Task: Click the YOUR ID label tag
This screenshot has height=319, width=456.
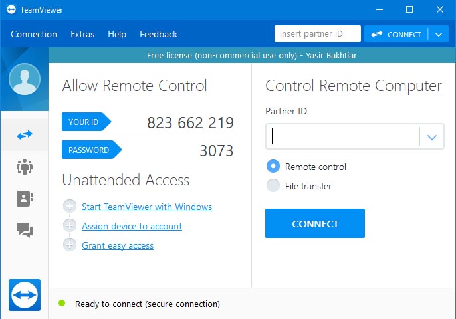Action: [x=86, y=122]
